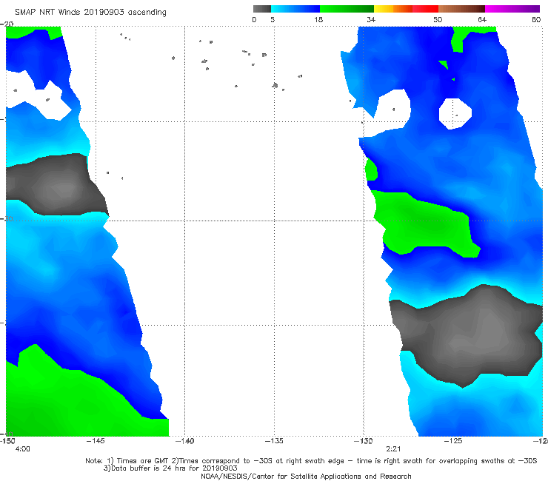Click the swath time '2:21'
Image resolution: width=548 pixels, height=481 pixels.
(x=393, y=449)
